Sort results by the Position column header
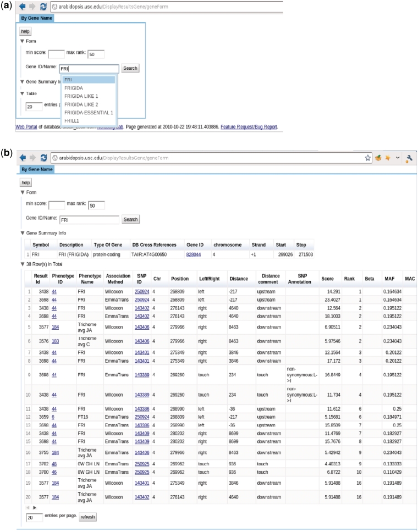418x532 pixels. 180,279
